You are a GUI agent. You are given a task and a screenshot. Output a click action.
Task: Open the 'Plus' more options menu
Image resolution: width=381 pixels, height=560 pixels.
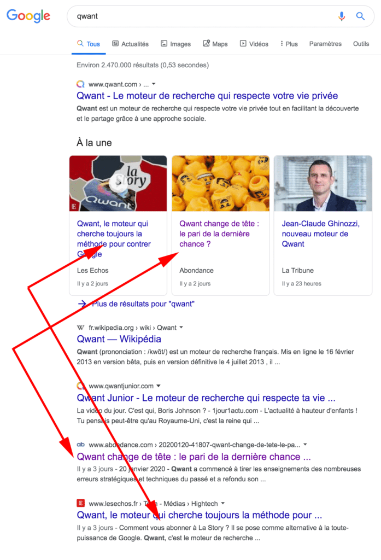pyautogui.click(x=289, y=44)
